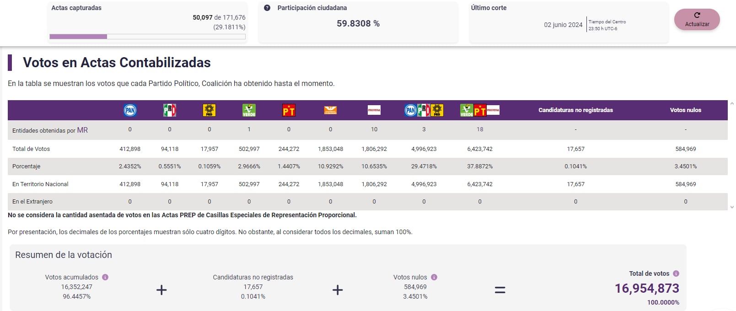Select the PRD yellow sun party logo

pos(210,110)
